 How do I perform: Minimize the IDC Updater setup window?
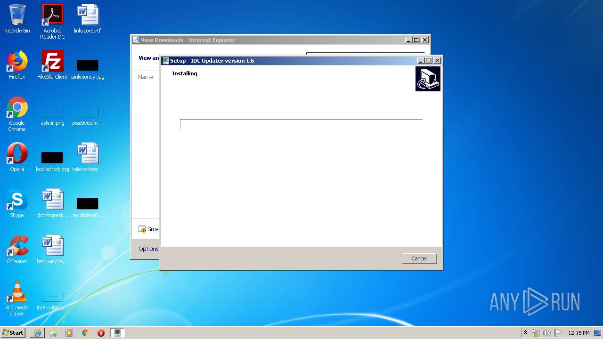420,61
